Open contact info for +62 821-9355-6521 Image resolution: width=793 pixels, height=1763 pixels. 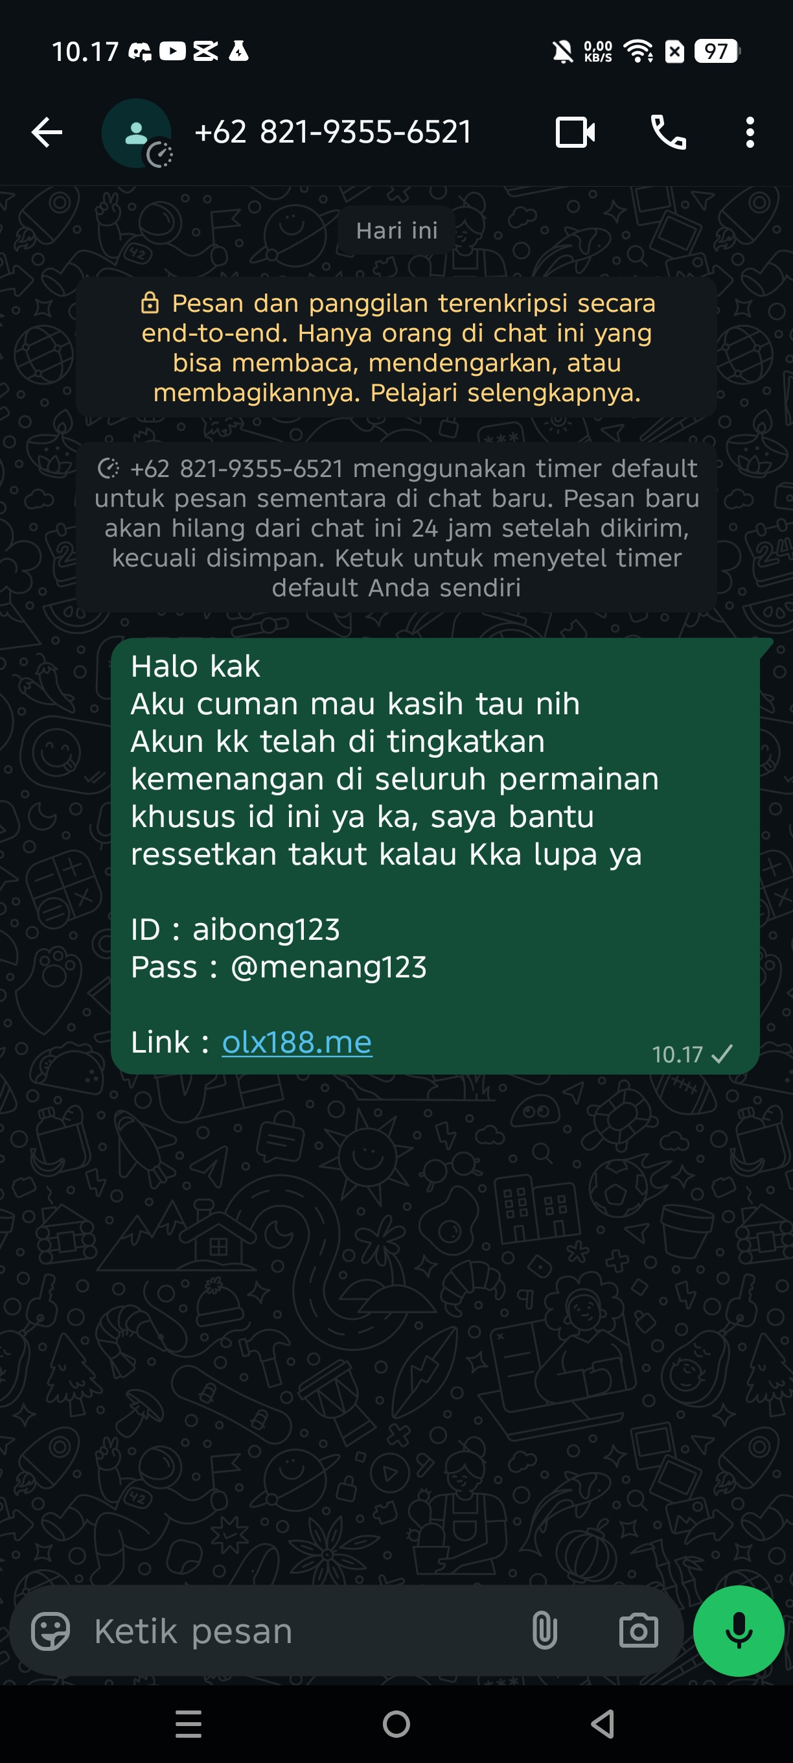[x=333, y=132]
